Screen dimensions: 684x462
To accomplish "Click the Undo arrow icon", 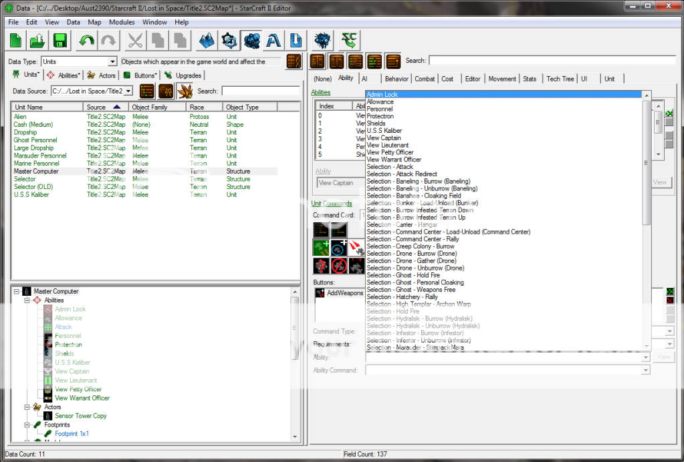I will [x=86, y=41].
